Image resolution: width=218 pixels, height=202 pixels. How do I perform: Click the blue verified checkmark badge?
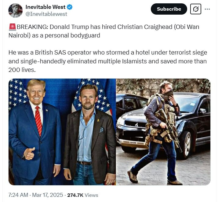[x=70, y=7]
